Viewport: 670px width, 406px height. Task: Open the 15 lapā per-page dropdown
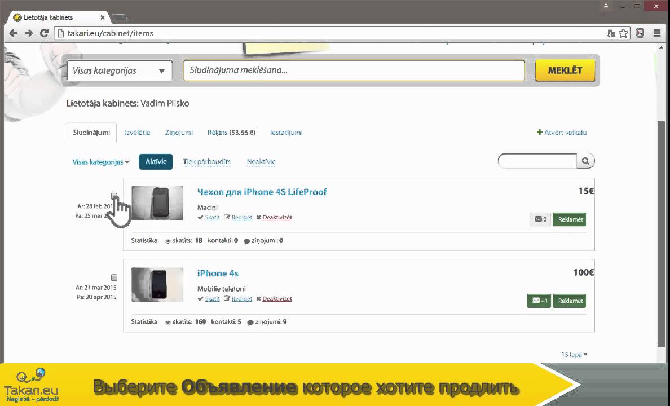pyautogui.click(x=574, y=354)
